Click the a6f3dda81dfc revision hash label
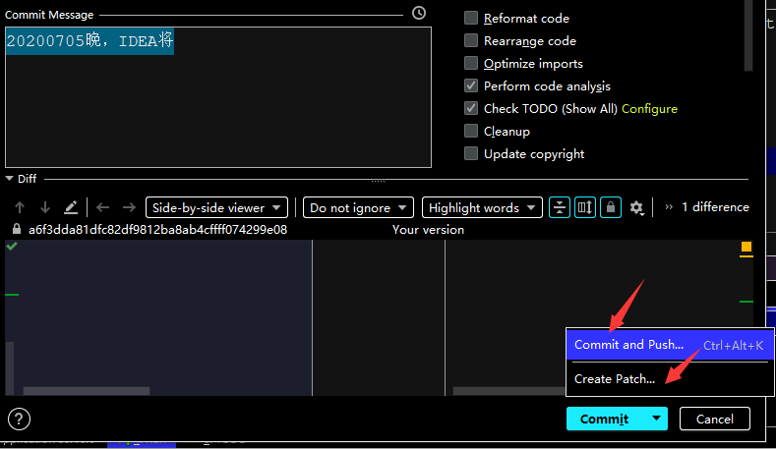776x449 pixels. click(x=158, y=230)
